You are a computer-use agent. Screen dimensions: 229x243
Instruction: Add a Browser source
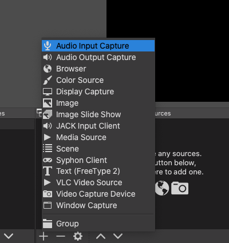98,69
